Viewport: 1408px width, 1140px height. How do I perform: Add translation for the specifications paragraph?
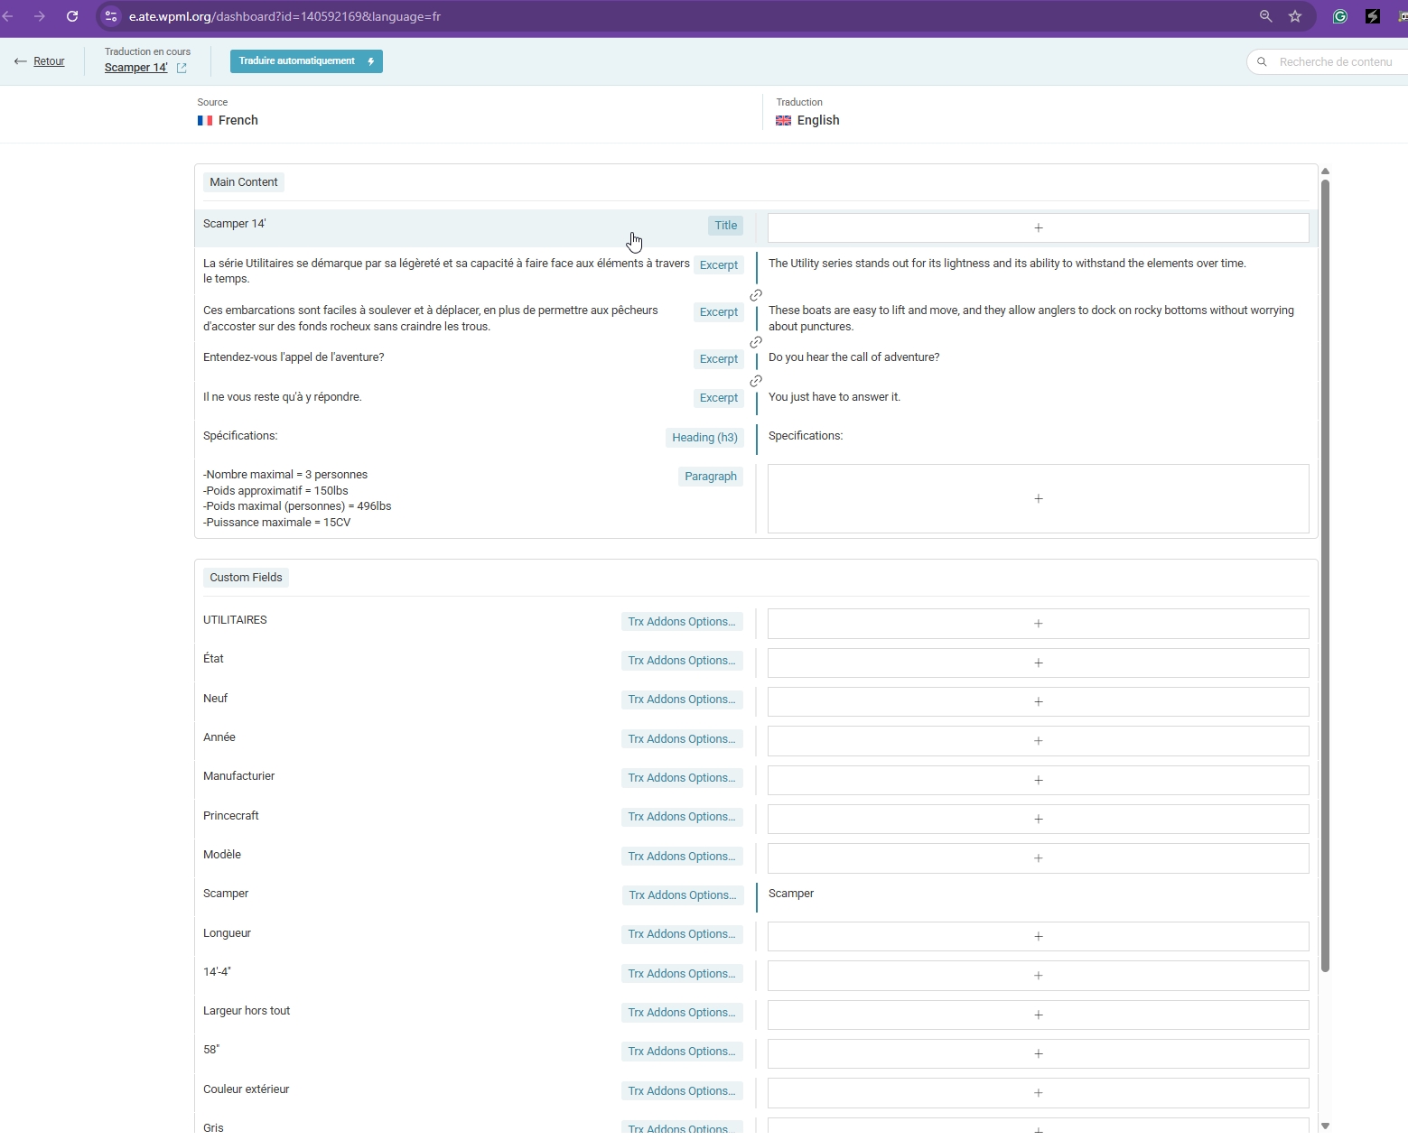[x=1038, y=498]
